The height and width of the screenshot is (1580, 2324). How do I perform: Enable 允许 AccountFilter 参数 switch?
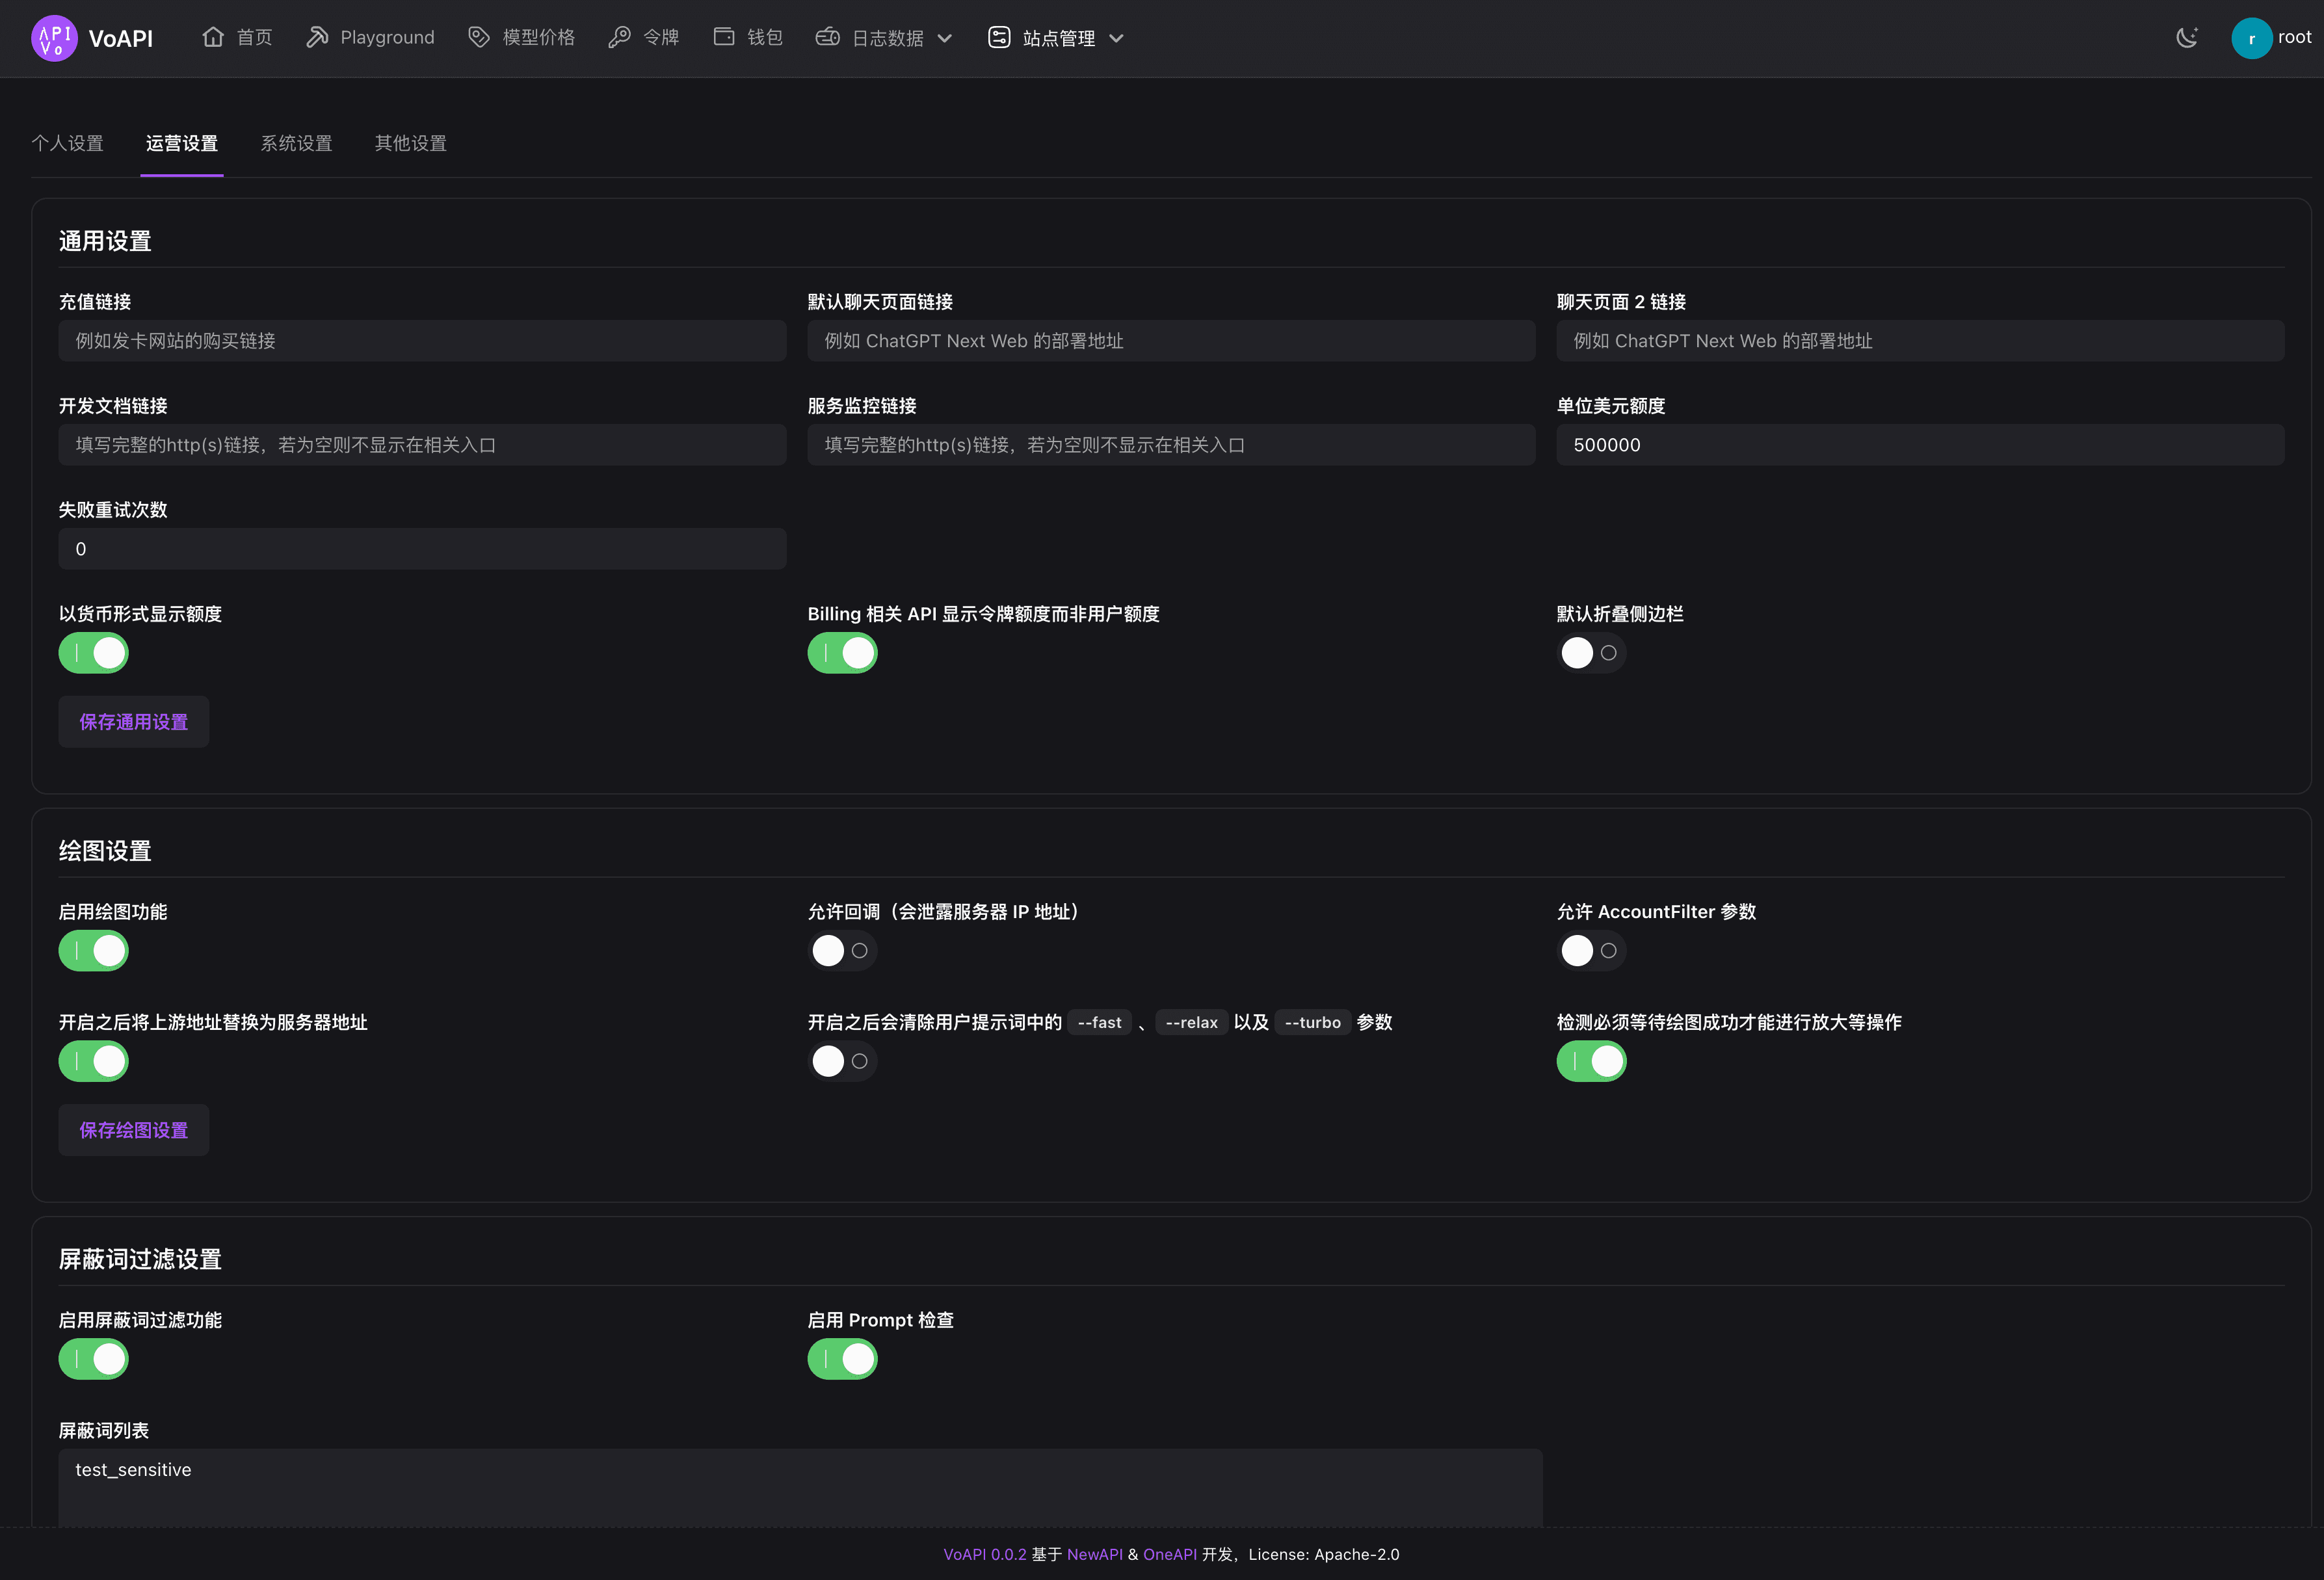(1592, 951)
